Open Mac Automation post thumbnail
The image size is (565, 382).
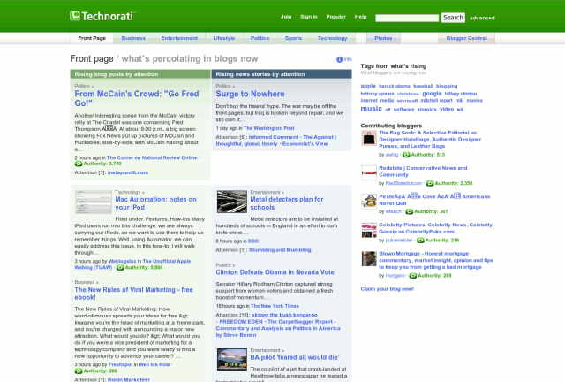[94, 202]
